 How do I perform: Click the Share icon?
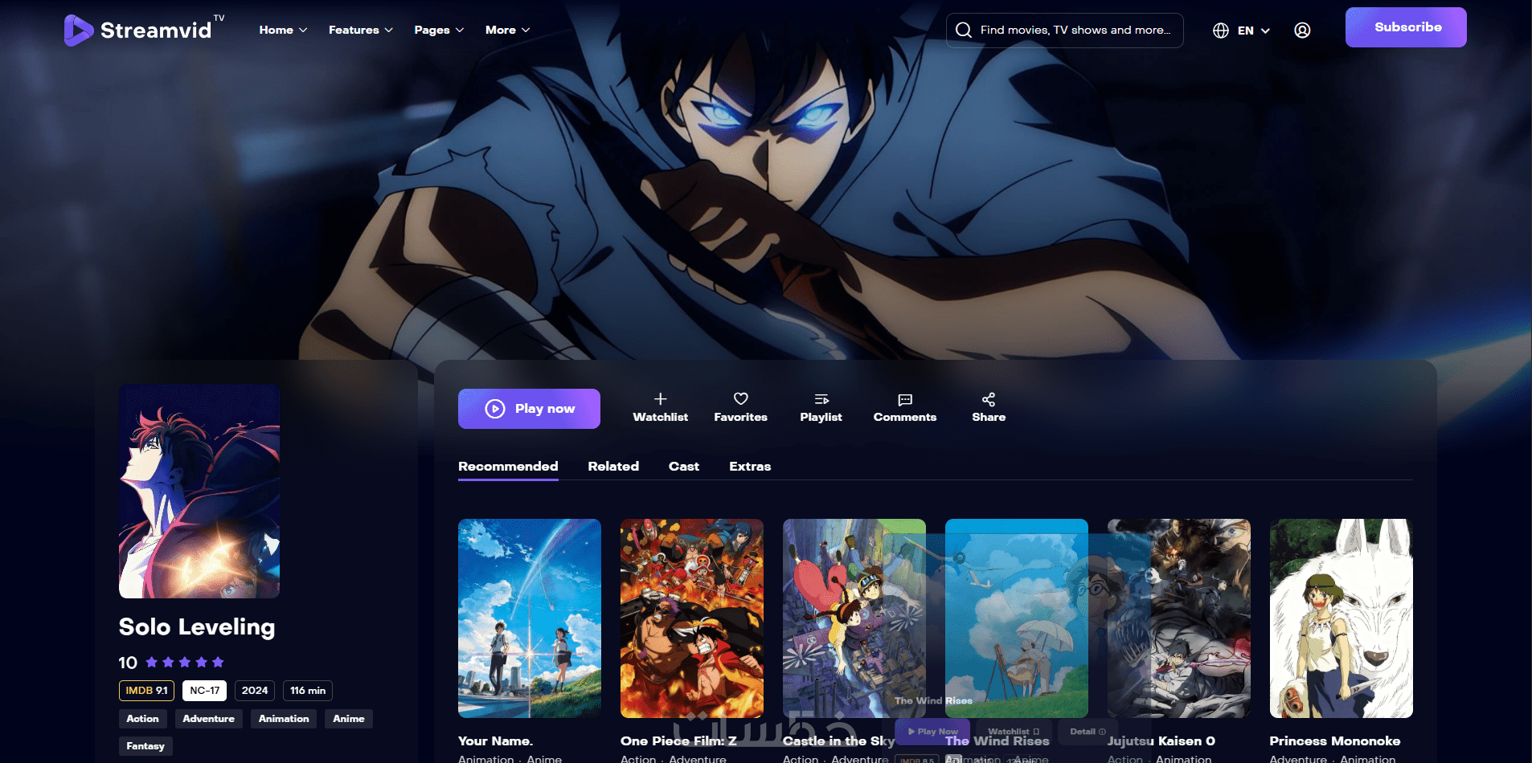tap(989, 399)
